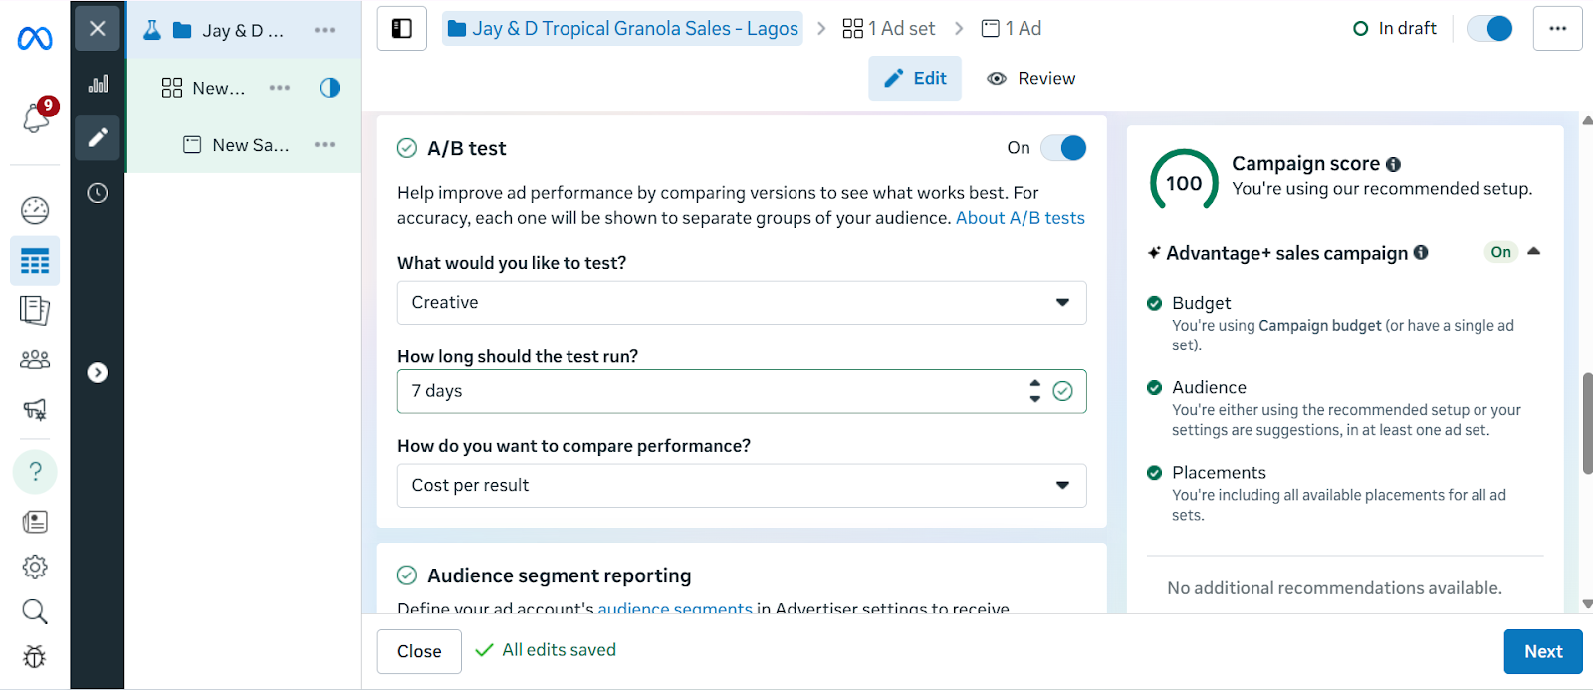Open search magnifier icon
Viewport: 1593px width, 690px height.
tap(35, 611)
